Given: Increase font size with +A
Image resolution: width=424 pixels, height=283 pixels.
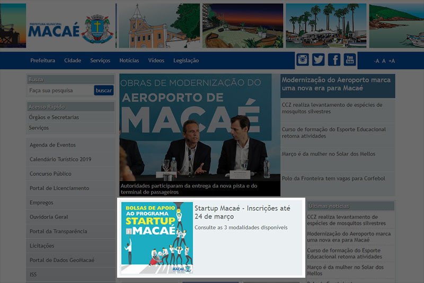Looking at the screenshot, I should [392, 61].
